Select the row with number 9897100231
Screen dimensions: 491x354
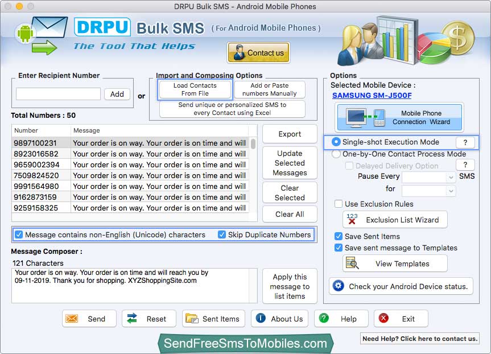click(x=130, y=143)
